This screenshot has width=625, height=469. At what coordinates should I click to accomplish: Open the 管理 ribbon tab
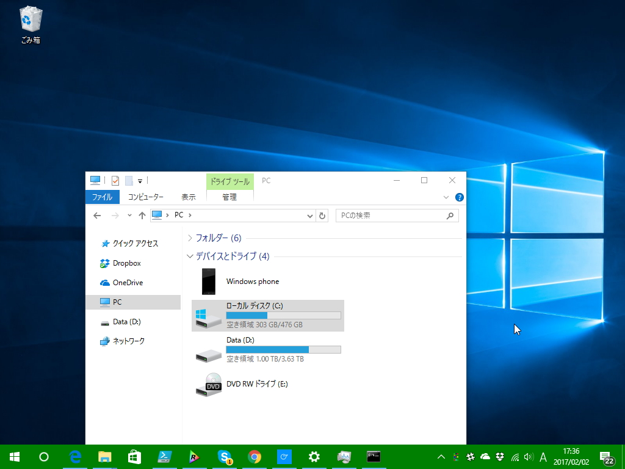(x=229, y=197)
